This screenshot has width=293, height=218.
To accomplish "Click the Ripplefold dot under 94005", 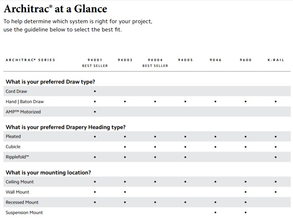I will [x=185, y=157].
